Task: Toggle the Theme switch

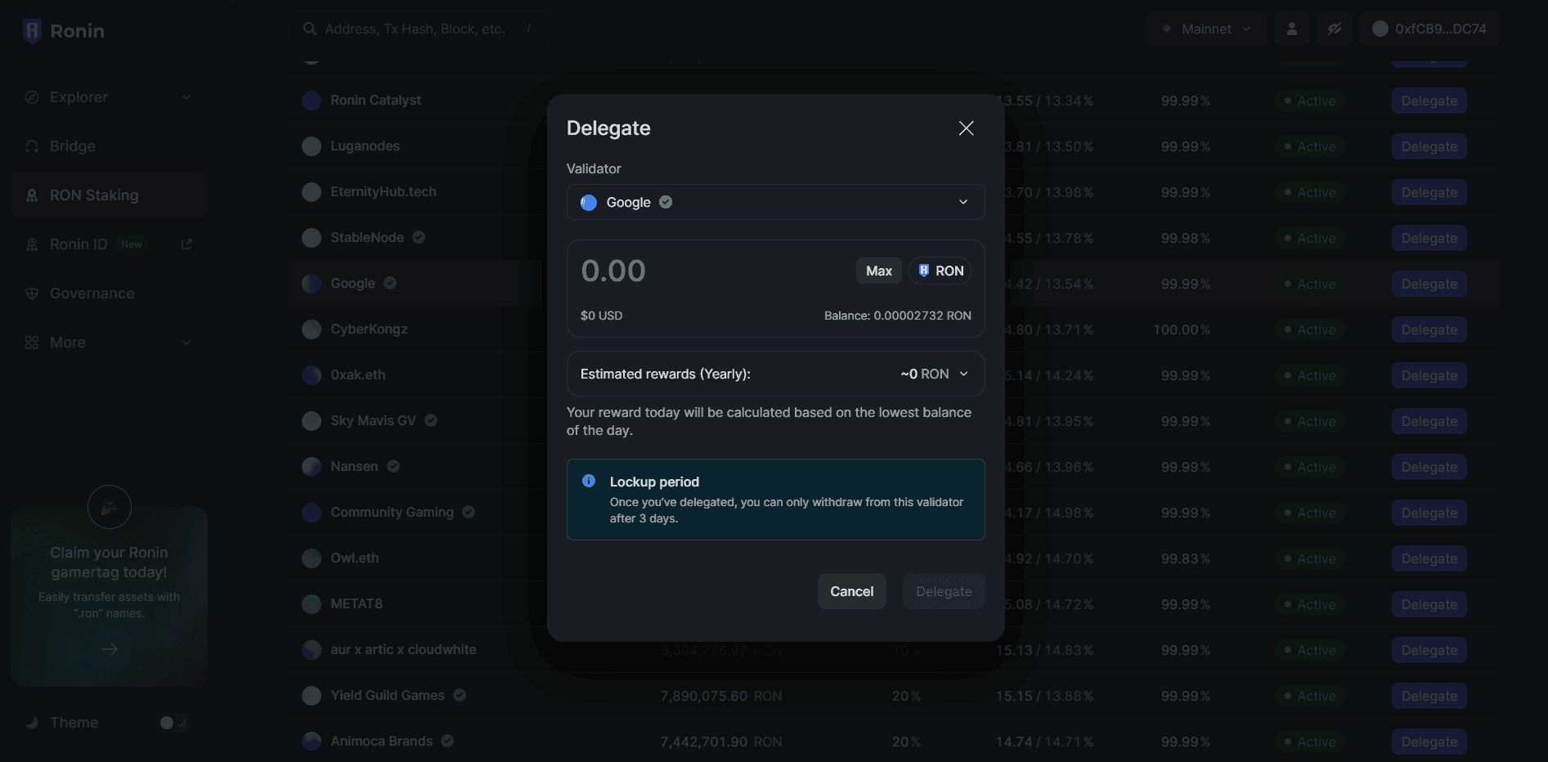Action: point(173,723)
